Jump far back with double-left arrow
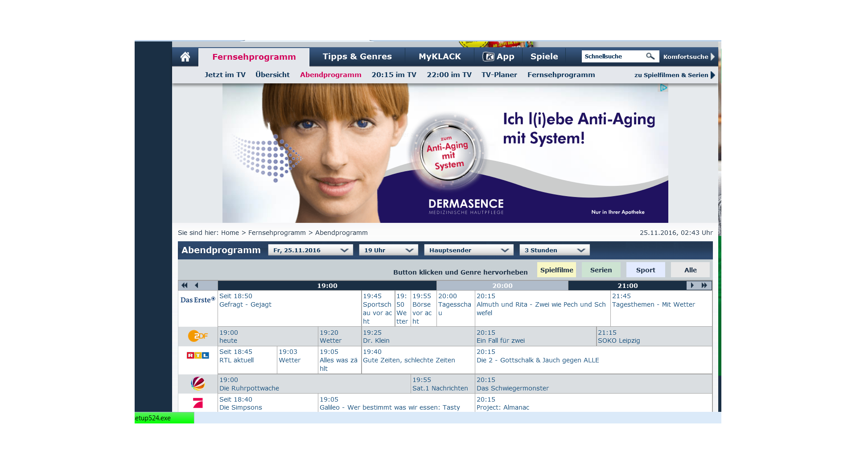Screen dimensions: 856x464 point(185,286)
